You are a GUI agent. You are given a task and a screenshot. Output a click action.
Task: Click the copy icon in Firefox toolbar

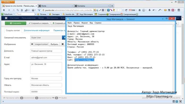18,10
